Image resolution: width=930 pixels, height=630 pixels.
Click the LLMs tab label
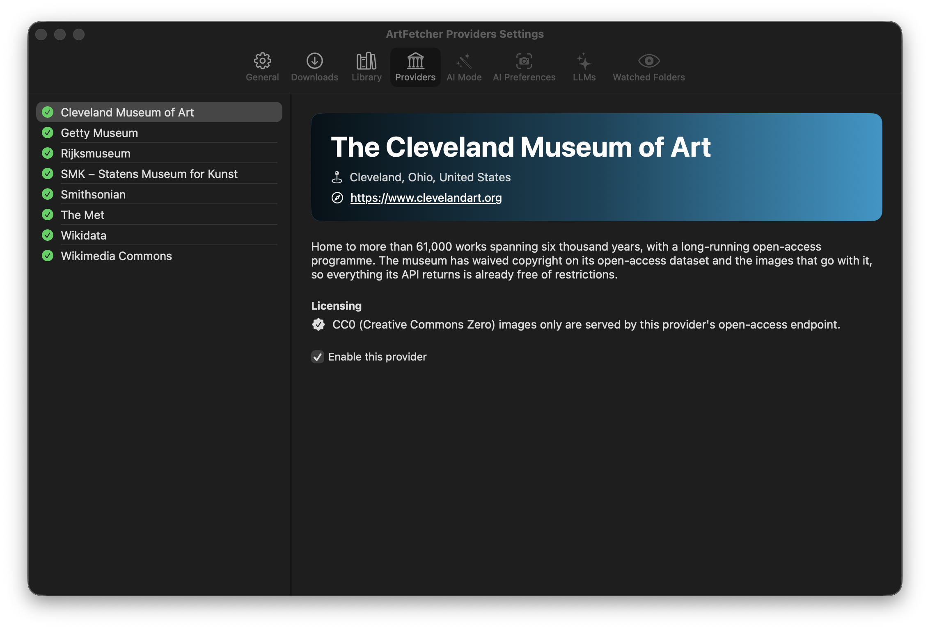coord(584,77)
